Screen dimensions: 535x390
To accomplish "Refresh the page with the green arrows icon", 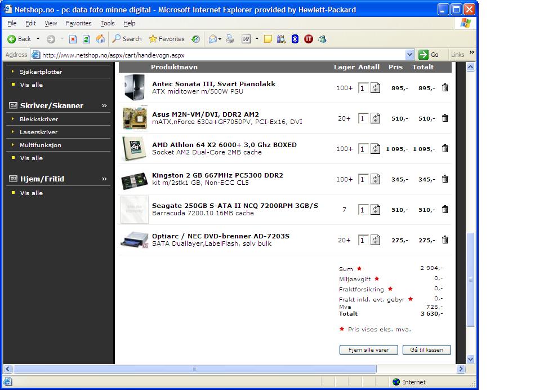I will click(86, 39).
